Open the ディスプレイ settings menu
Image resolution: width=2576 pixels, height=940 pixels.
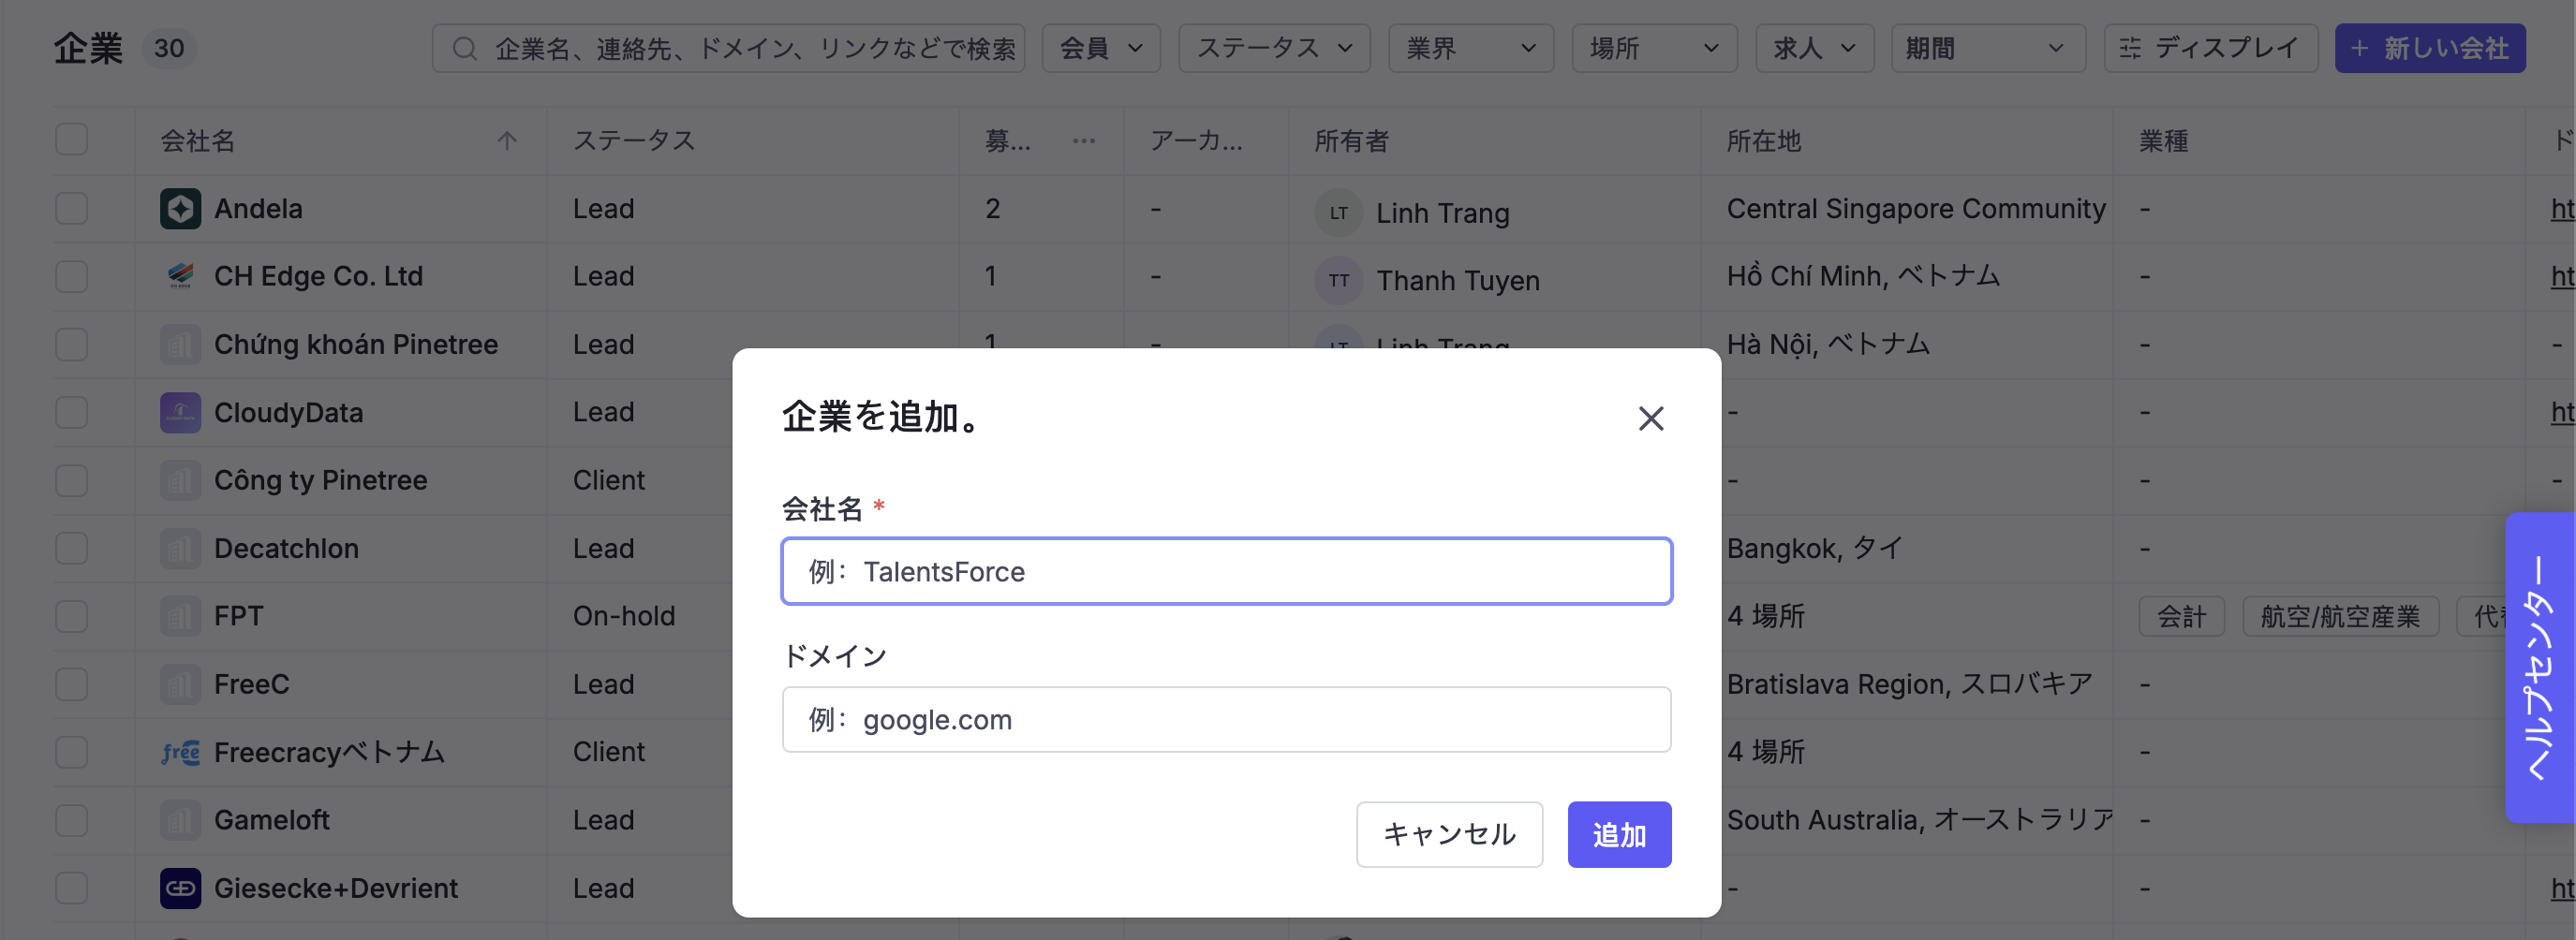tap(2210, 48)
